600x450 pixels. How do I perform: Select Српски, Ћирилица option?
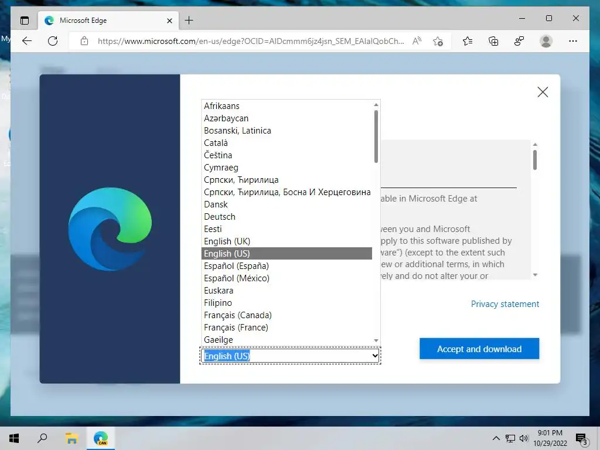coord(287,179)
